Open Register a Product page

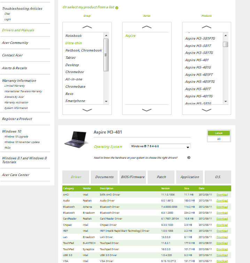[x=17, y=119]
